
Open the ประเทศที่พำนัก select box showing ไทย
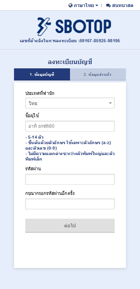pos(70,103)
